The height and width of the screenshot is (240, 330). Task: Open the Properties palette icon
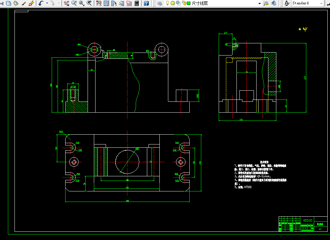tap(99, 3)
